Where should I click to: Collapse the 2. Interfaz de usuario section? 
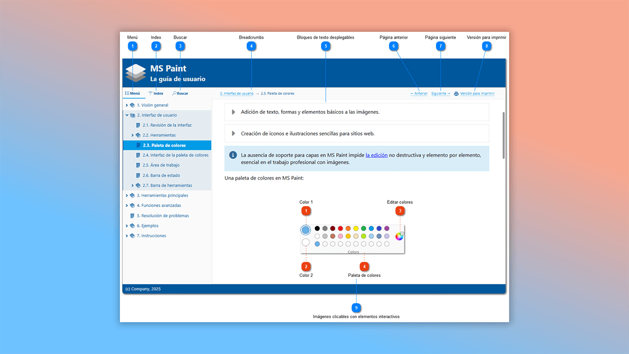tap(127, 115)
